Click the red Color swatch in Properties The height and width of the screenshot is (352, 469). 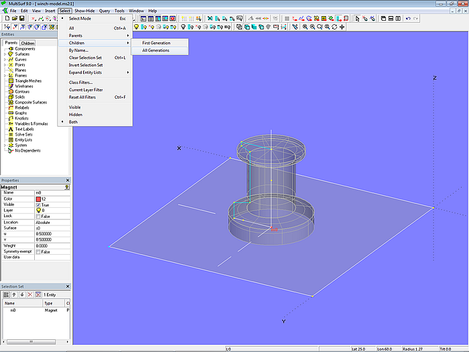[x=38, y=198]
